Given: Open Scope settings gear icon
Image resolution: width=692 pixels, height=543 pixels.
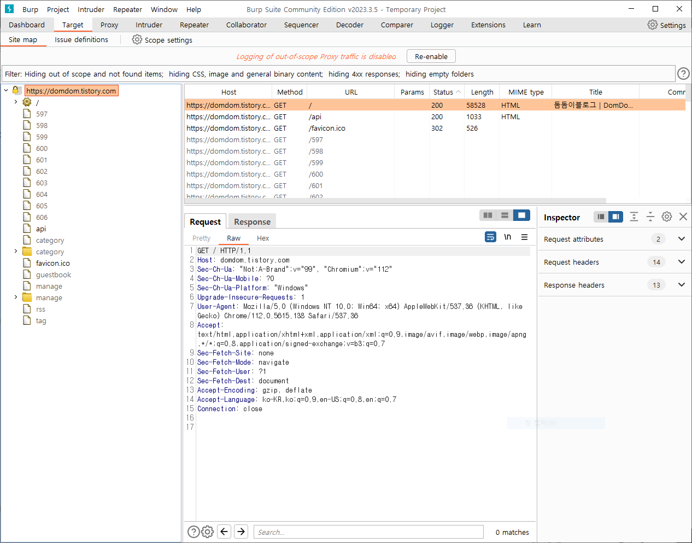Looking at the screenshot, I should pos(137,39).
